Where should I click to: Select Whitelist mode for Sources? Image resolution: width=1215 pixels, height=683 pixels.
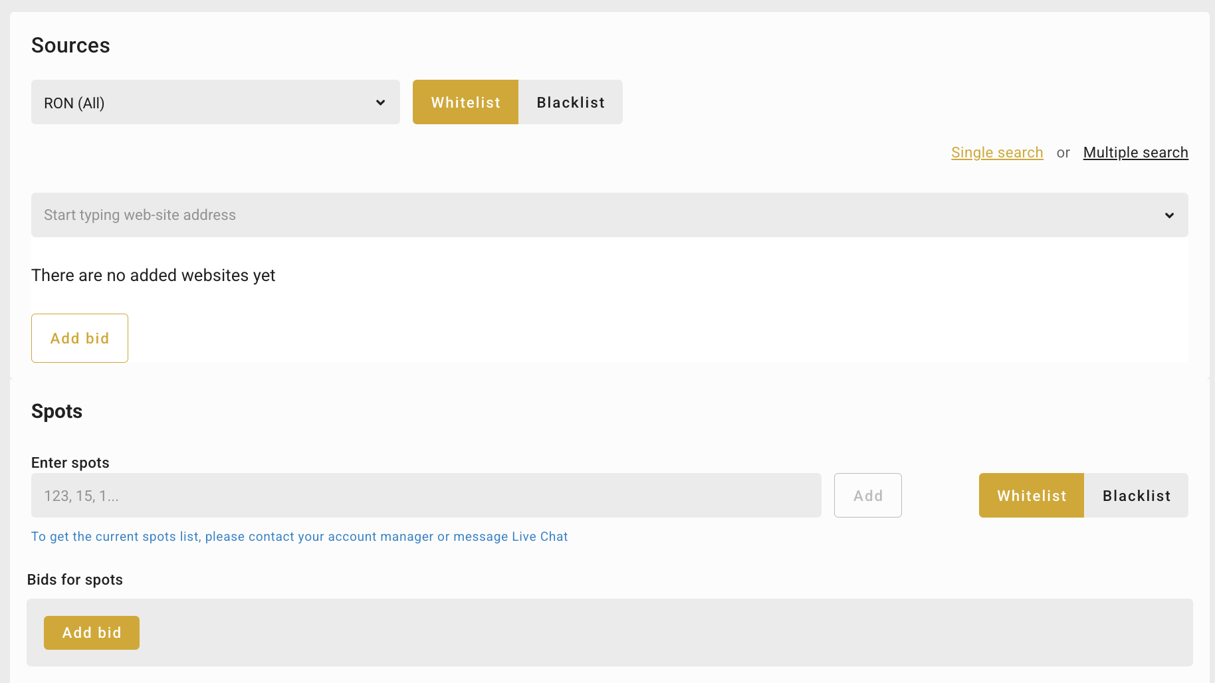[x=465, y=102]
